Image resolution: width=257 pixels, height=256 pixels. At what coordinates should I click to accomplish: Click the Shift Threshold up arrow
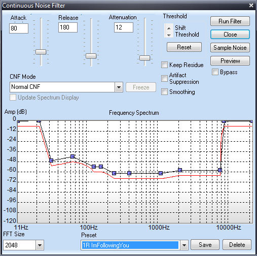[x=169, y=28]
